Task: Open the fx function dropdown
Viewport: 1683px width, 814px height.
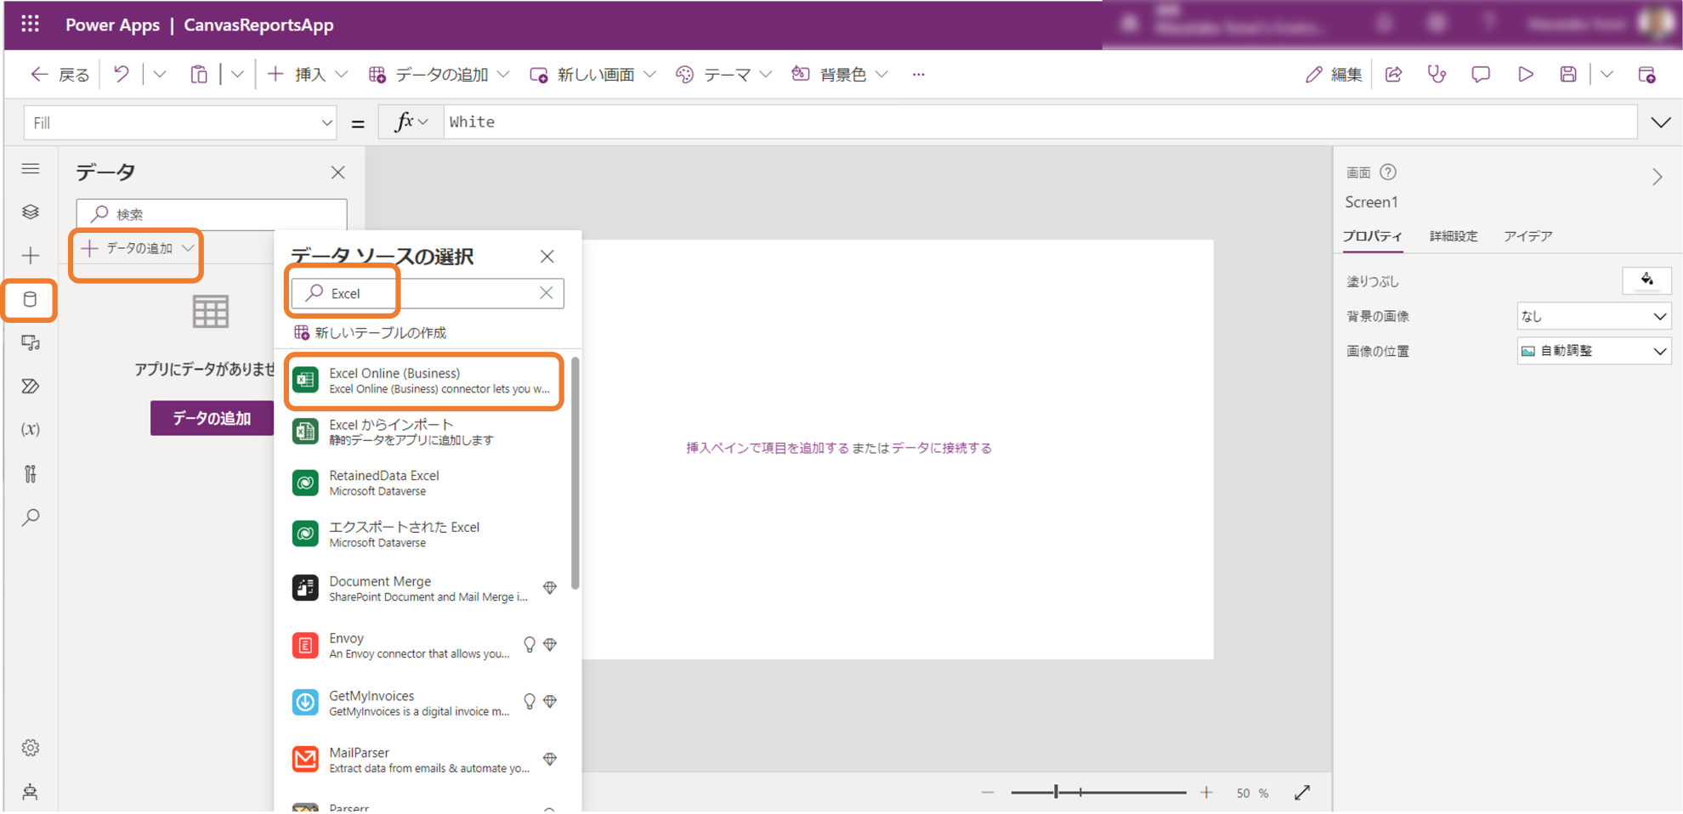Action: click(411, 122)
